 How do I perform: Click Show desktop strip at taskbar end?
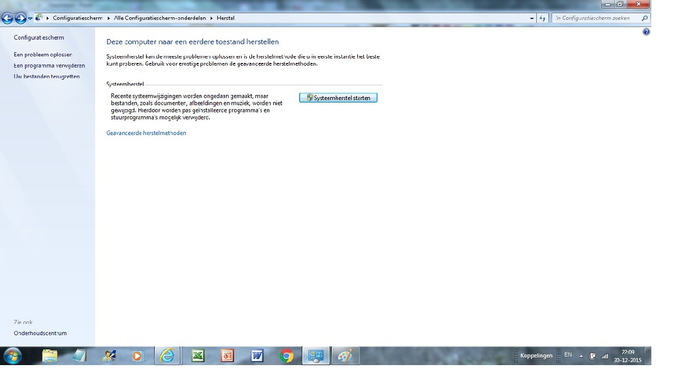(648, 356)
